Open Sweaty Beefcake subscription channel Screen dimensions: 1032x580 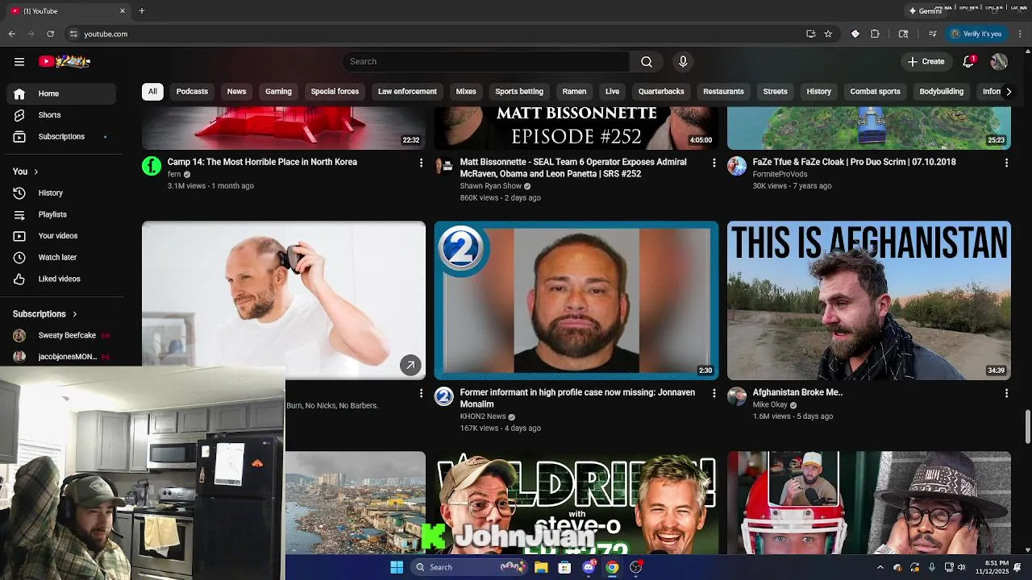coord(61,335)
